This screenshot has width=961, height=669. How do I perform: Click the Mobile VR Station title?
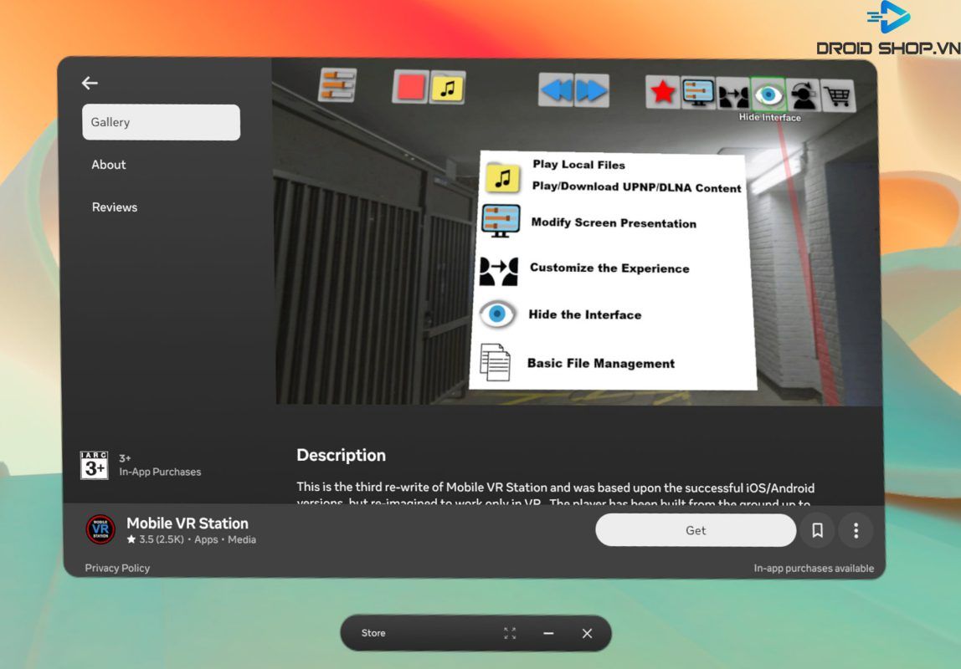(x=188, y=523)
